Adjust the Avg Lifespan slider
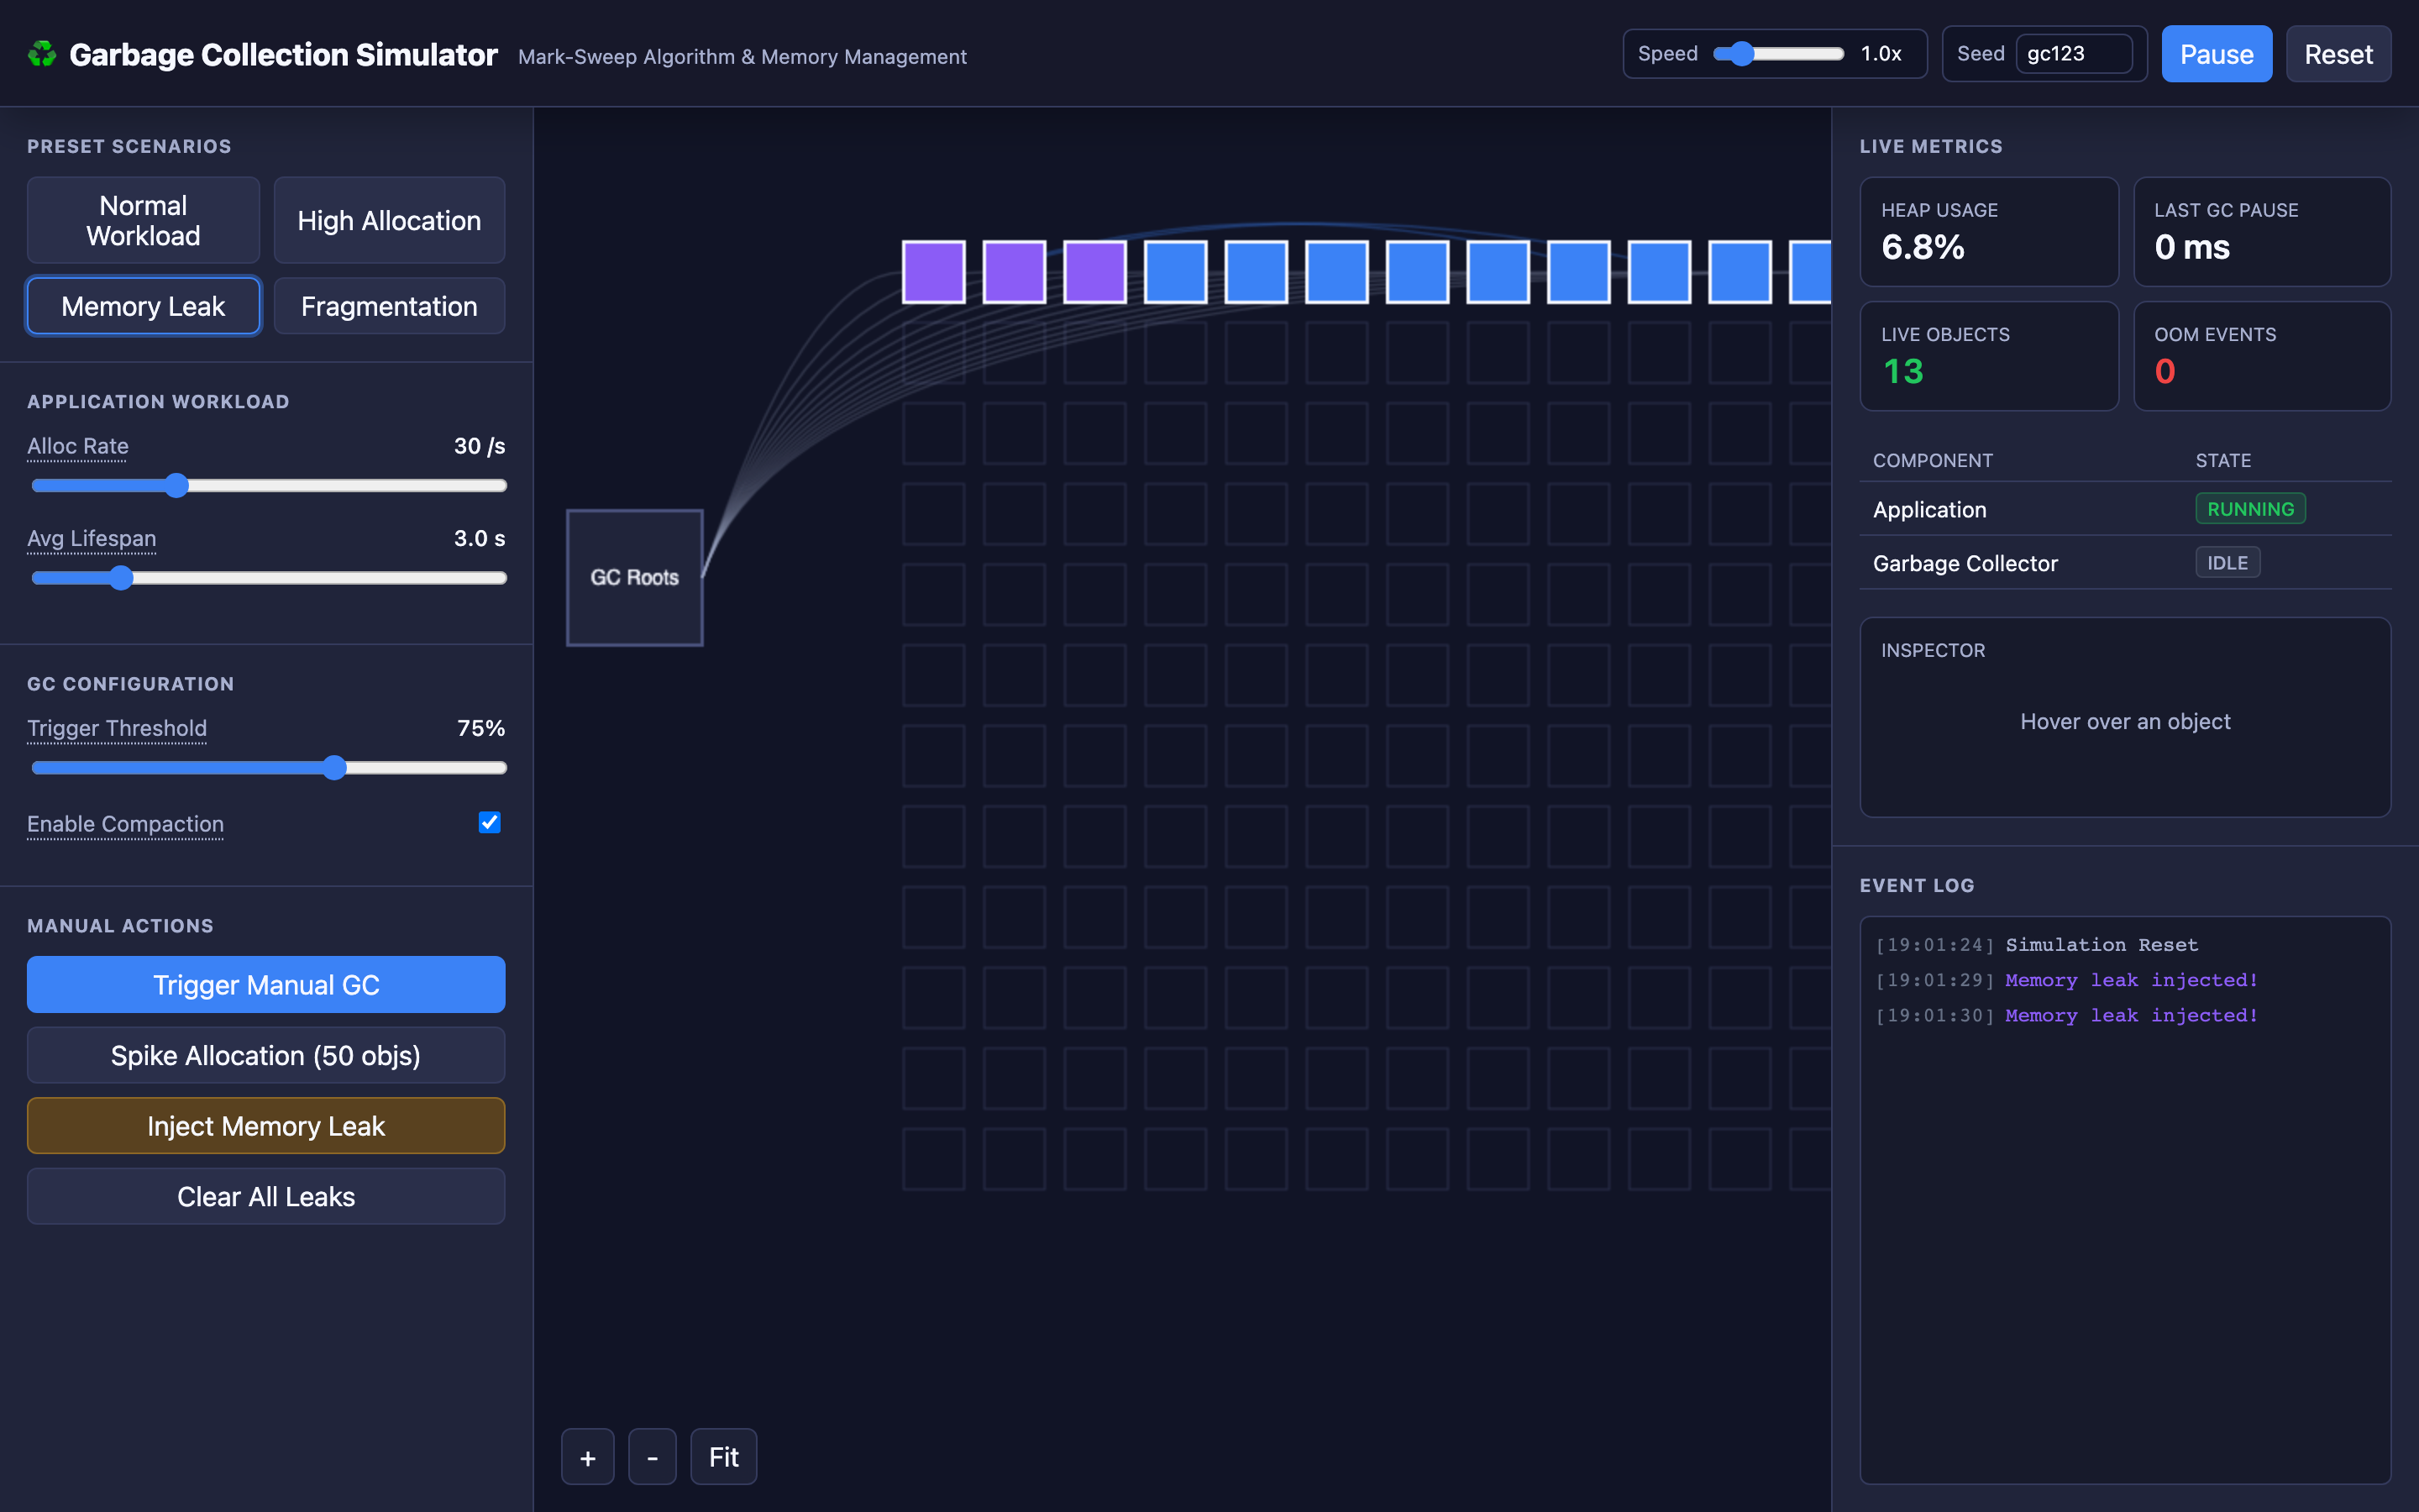Image resolution: width=2419 pixels, height=1512 pixels. 269,578
